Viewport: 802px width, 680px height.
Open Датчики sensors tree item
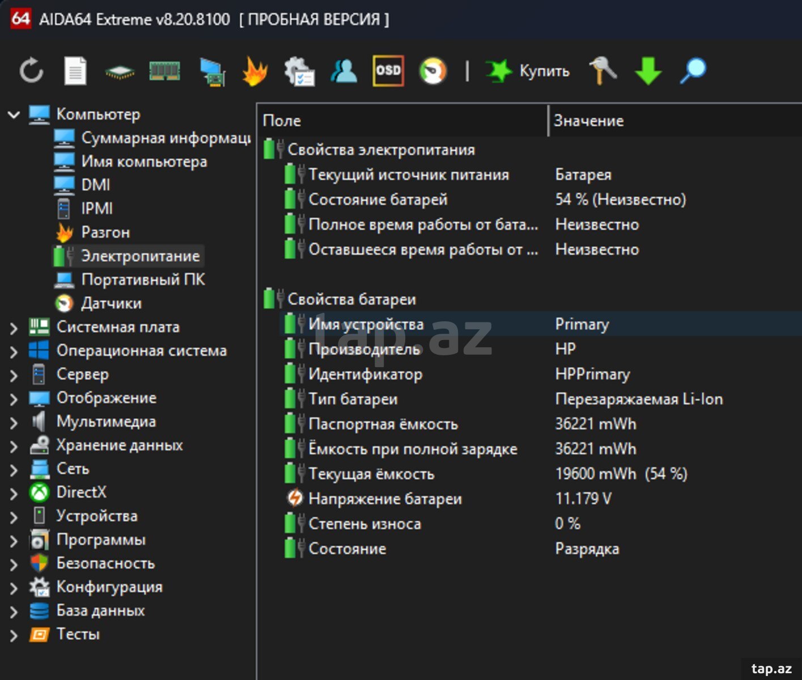(x=98, y=303)
